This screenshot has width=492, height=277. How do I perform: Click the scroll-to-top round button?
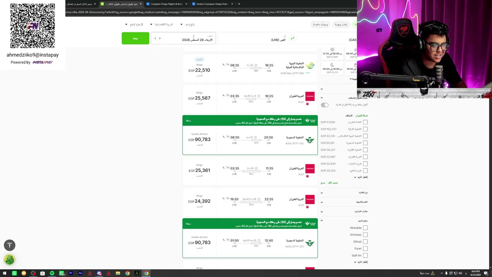tap(10, 245)
